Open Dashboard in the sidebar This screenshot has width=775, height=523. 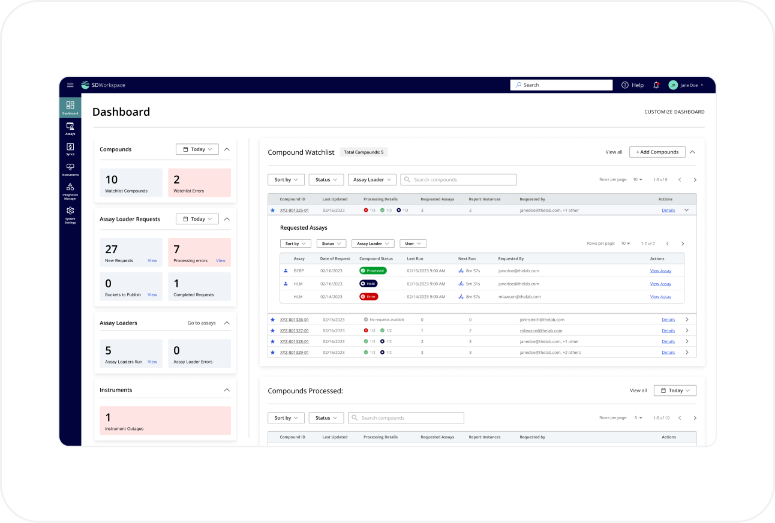point(70,107)
